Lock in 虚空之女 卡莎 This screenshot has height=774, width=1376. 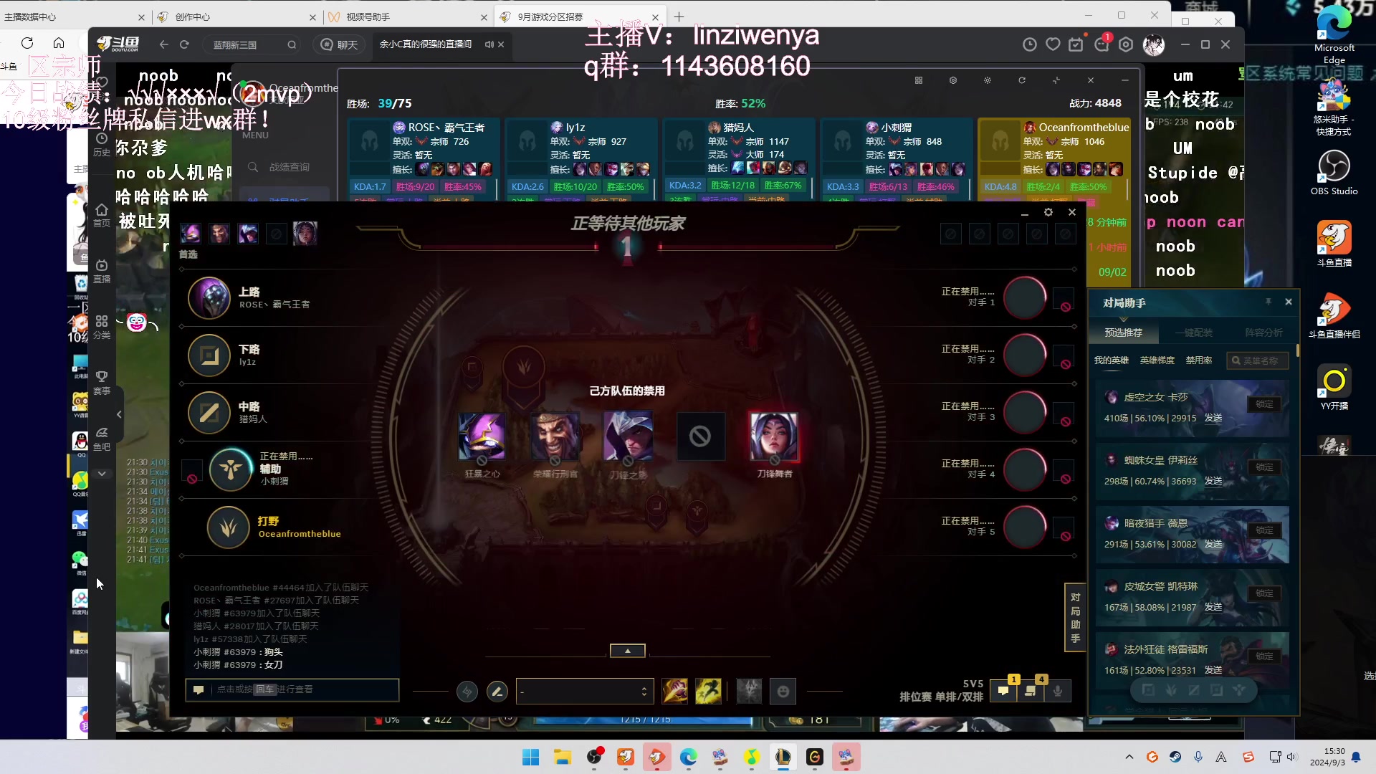tap(1265, 404)
